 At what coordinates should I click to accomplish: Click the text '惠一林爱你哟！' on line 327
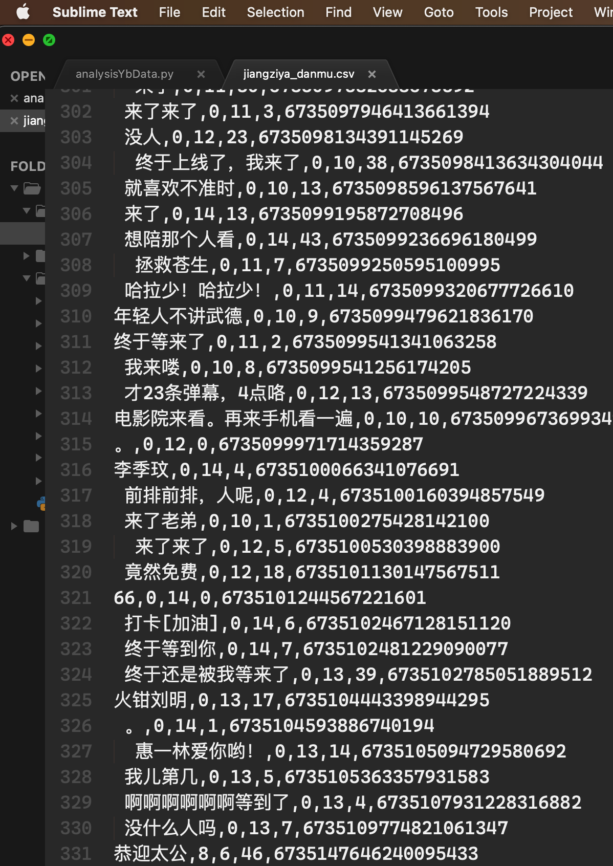coord(194,751)
